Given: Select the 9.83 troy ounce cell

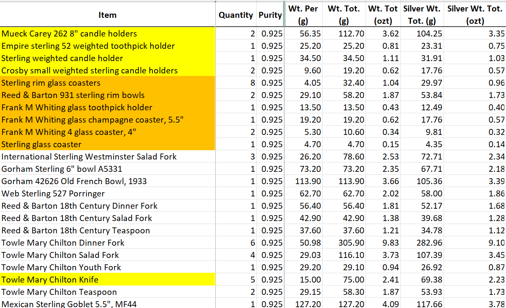Looking at the screenshot, I should click(x=383, y=243).
